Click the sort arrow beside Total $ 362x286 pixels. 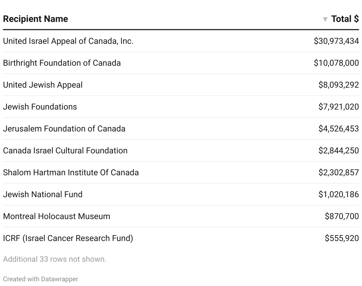pos(325,20)
